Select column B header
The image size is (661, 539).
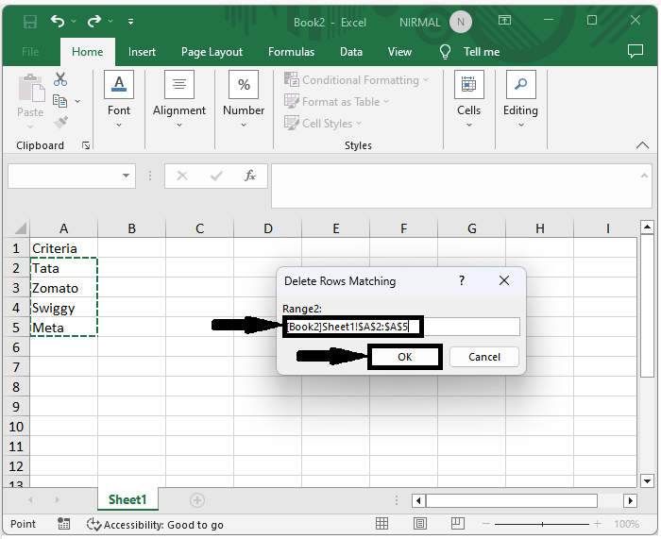132,228
